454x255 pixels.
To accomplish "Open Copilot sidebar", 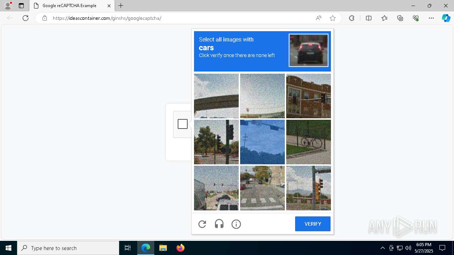I will click(446, 18).
